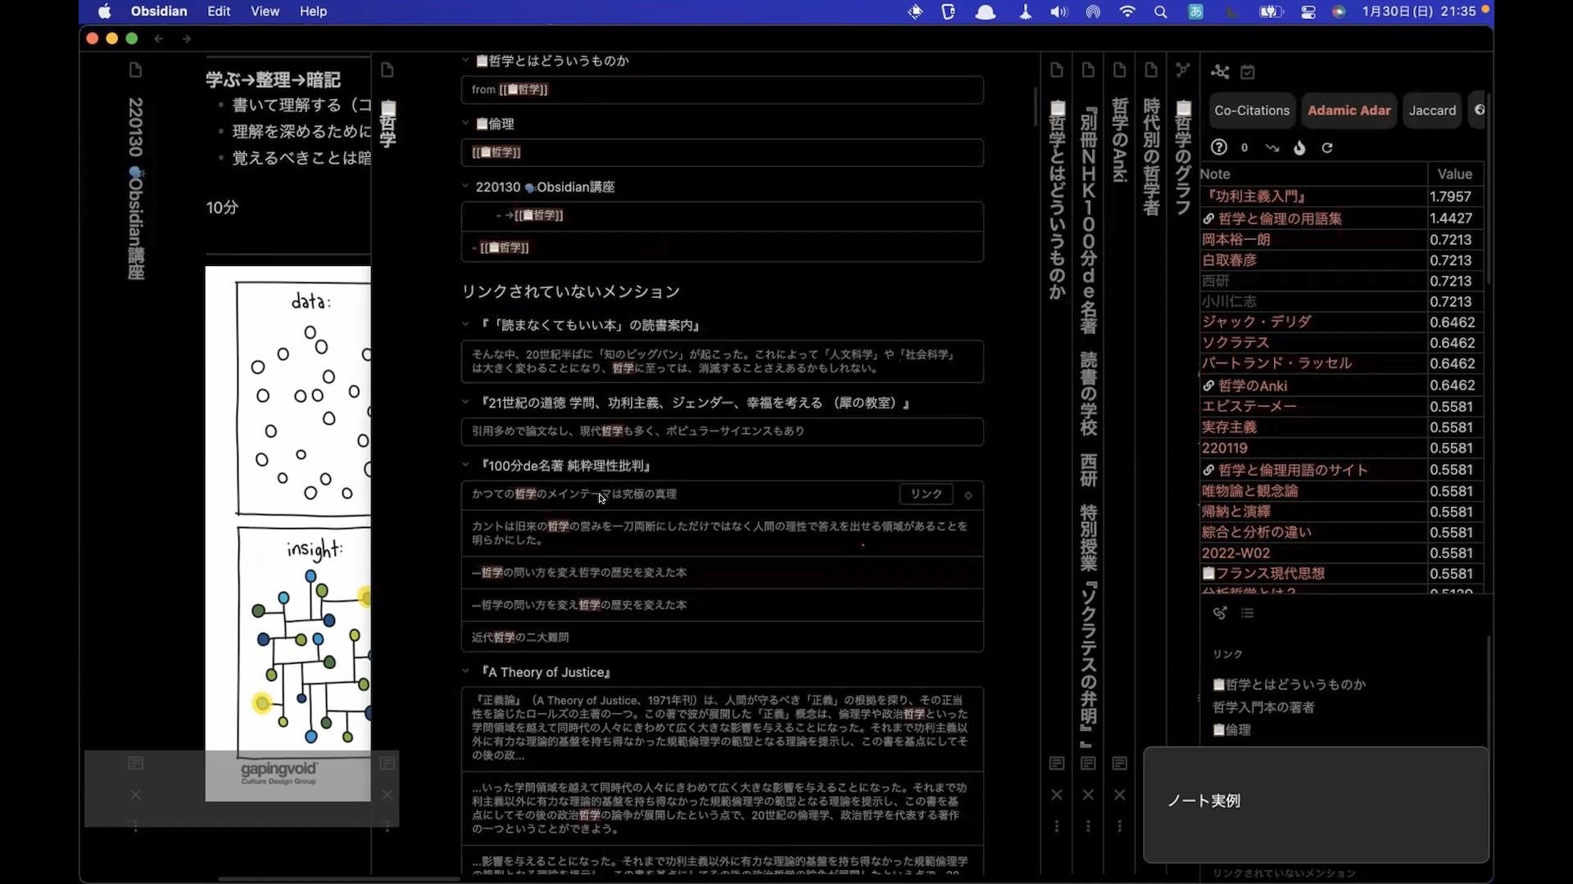Toggle preview mode on ■哲学とはどういうものか pane
The height and width of the screenshot is (884, 1573).
1057,764
